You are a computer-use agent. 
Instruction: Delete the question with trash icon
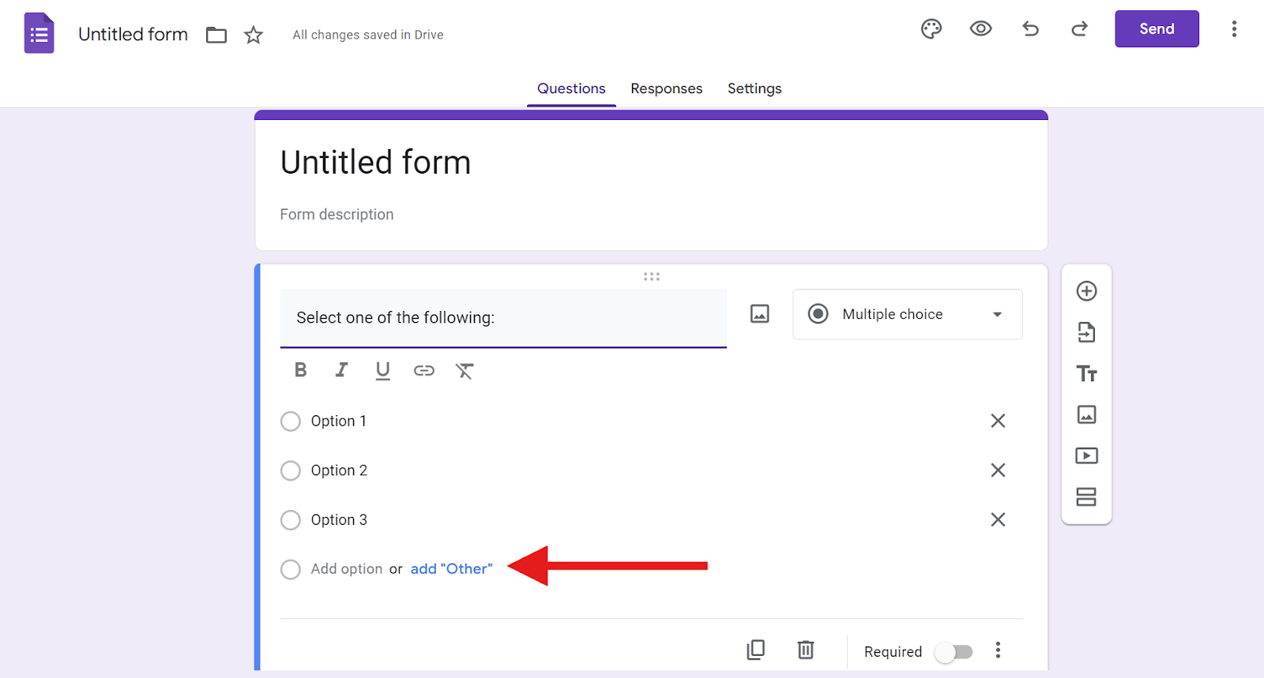[x=805, y=650]
